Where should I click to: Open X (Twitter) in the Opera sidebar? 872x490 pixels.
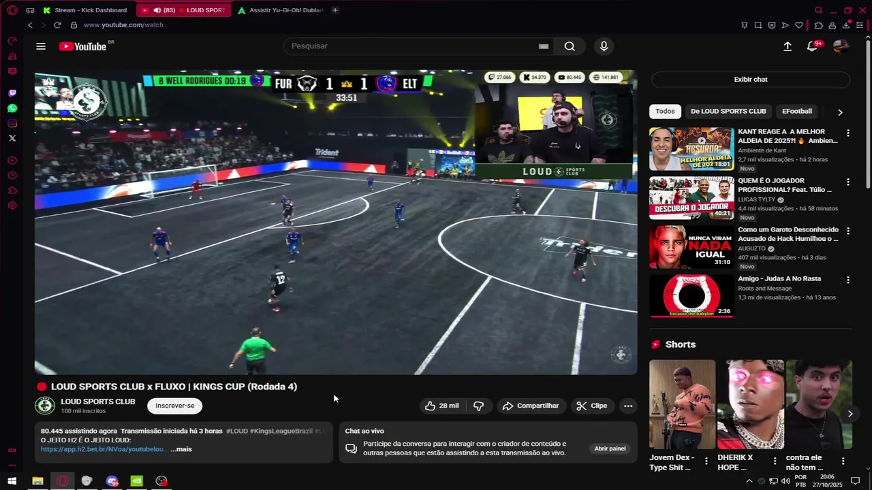[x=12, y=138]
